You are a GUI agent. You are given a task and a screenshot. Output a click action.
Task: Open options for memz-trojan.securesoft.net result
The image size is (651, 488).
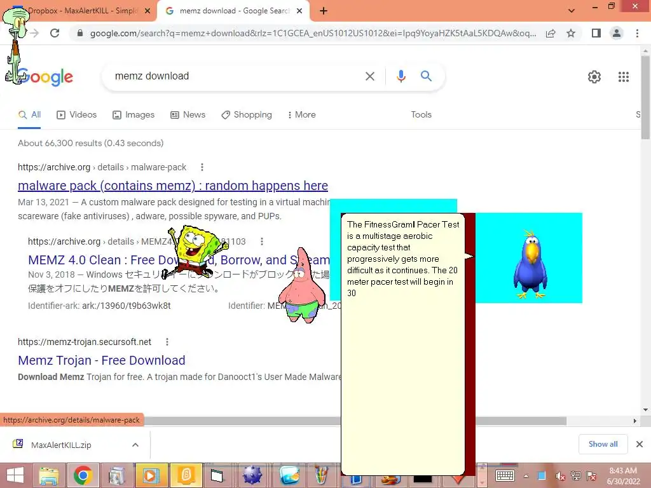tap(167, 342)
